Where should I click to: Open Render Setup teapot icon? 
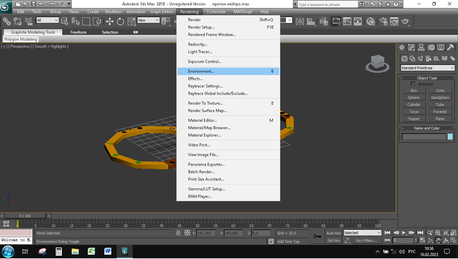(x=383, y=21)
